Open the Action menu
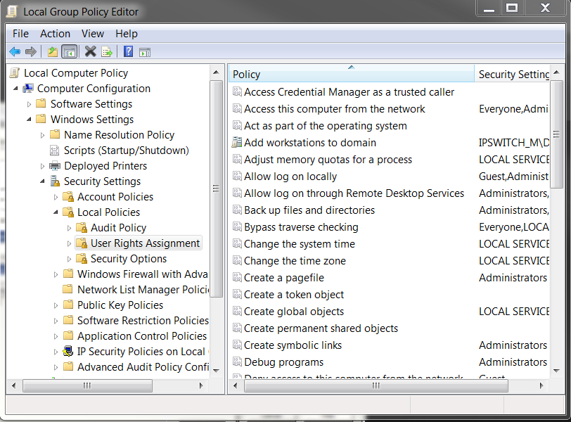Image resolution: width=571 pixels, height=422 pixels. (55, 34)
